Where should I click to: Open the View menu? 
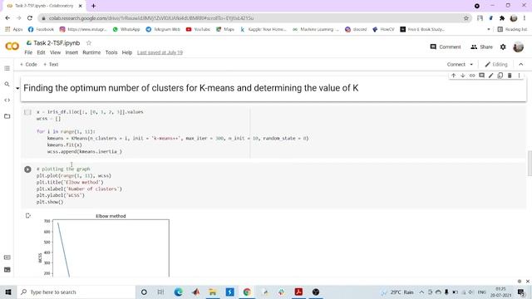[55, 52]
